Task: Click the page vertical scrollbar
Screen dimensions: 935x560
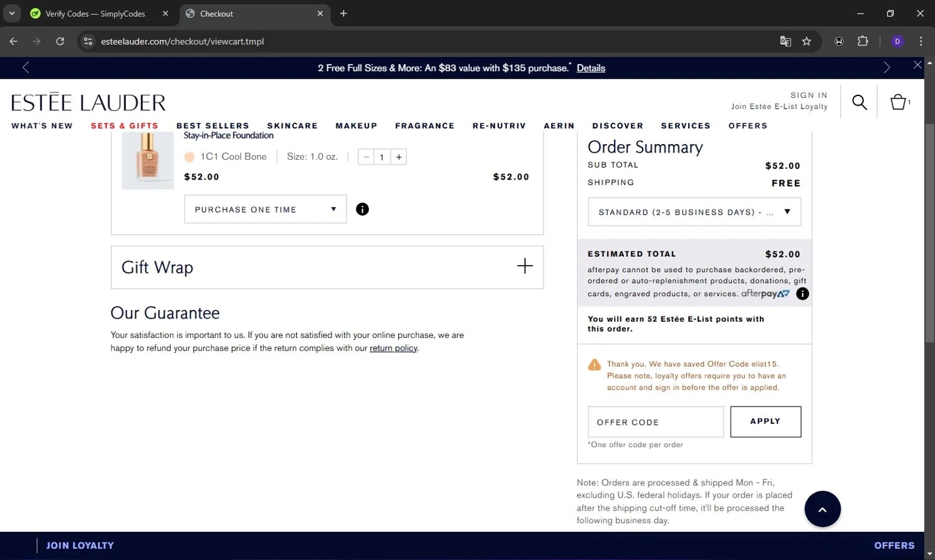Action: click(x=929, y=233)
